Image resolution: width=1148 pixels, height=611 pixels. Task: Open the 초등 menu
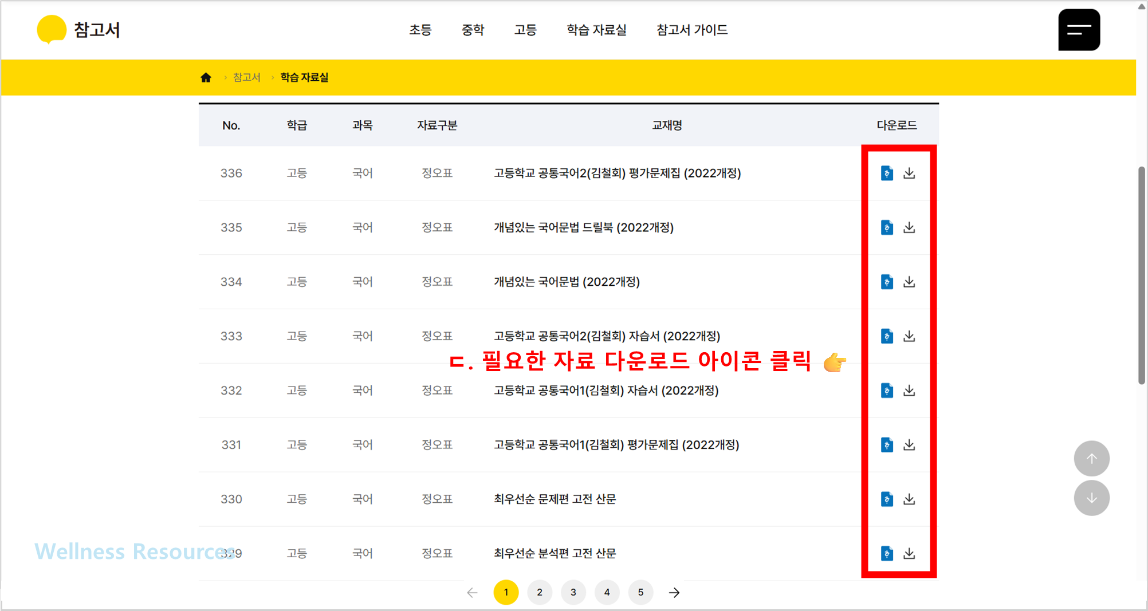click(x=420, y=30)
